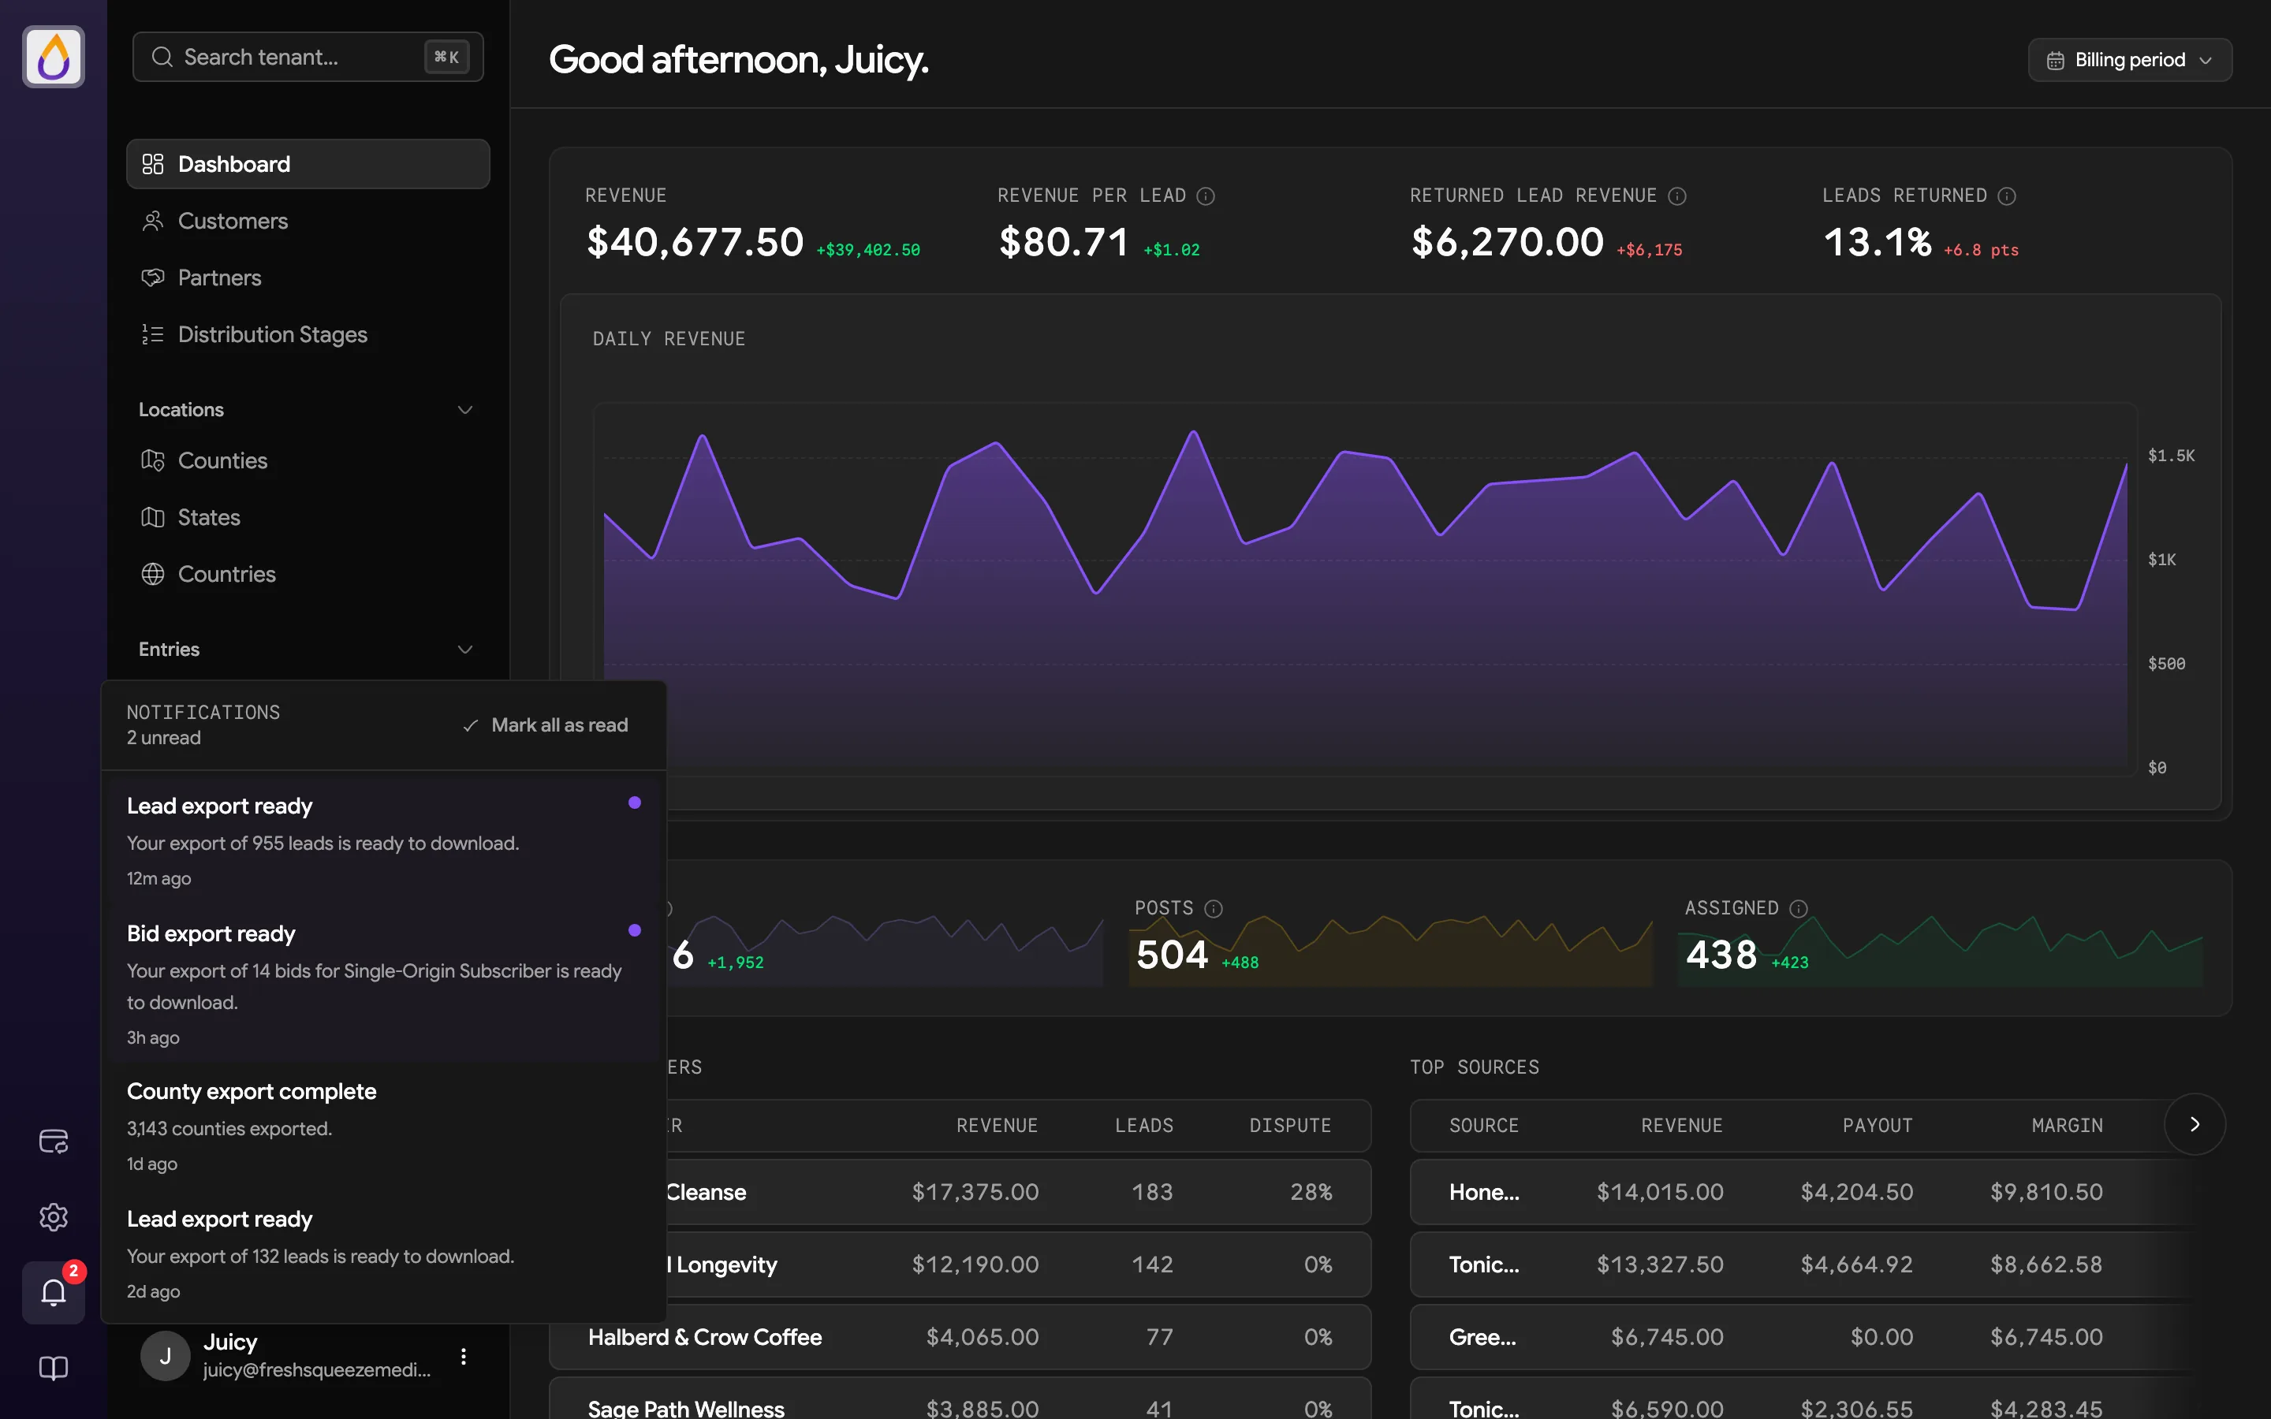Click the MARGIN column header
Image resolution: width=2271 pixels, height=1419 pixels.
[2067, 1125]
